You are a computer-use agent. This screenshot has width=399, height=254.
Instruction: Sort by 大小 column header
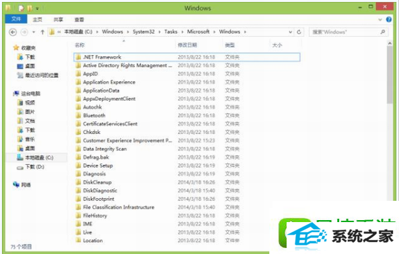pos(277,45)
